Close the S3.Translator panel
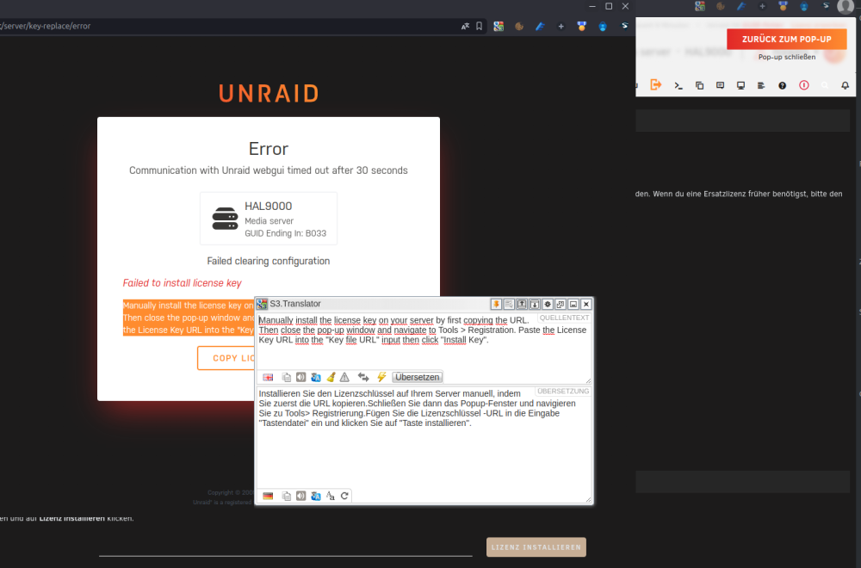 click(x=585, y=304)
